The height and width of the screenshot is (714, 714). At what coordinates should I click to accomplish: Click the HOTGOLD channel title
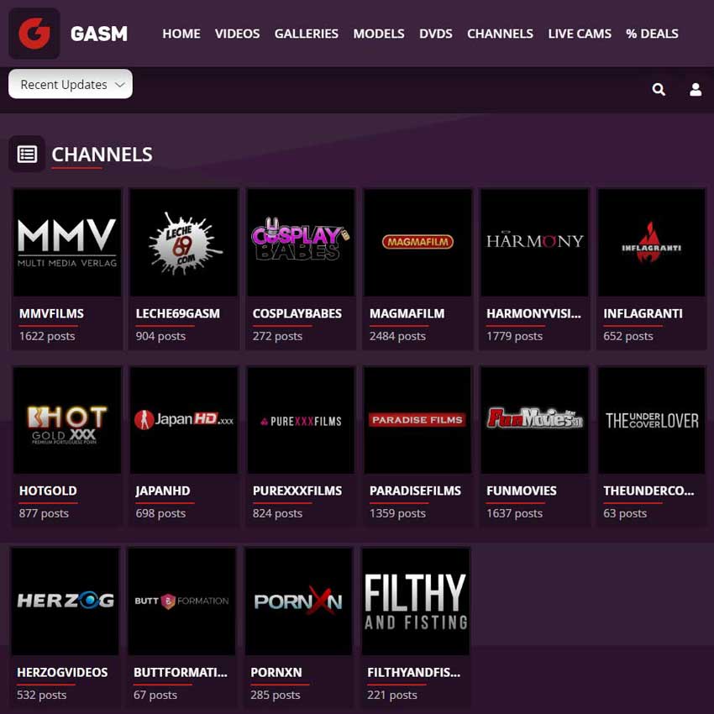[x=48, y=491]
